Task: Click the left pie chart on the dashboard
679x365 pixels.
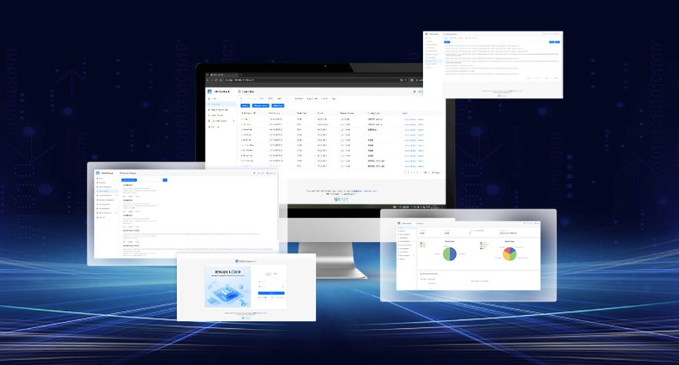Action: pos(451,254)
